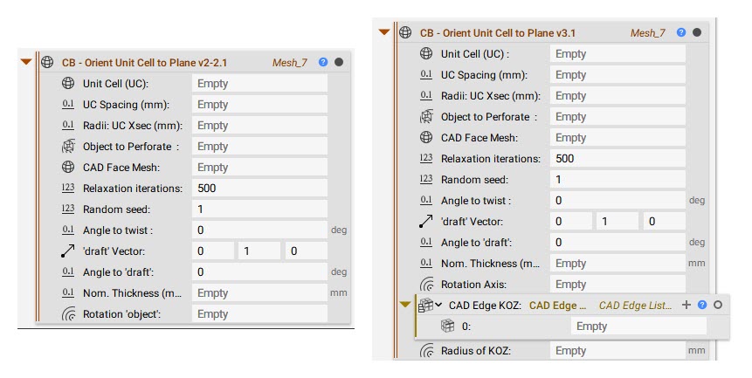Click 'draft' Vector arrow icon in v3.1
Viewport: 752px width, 378px height.
[x=426, y=222]
